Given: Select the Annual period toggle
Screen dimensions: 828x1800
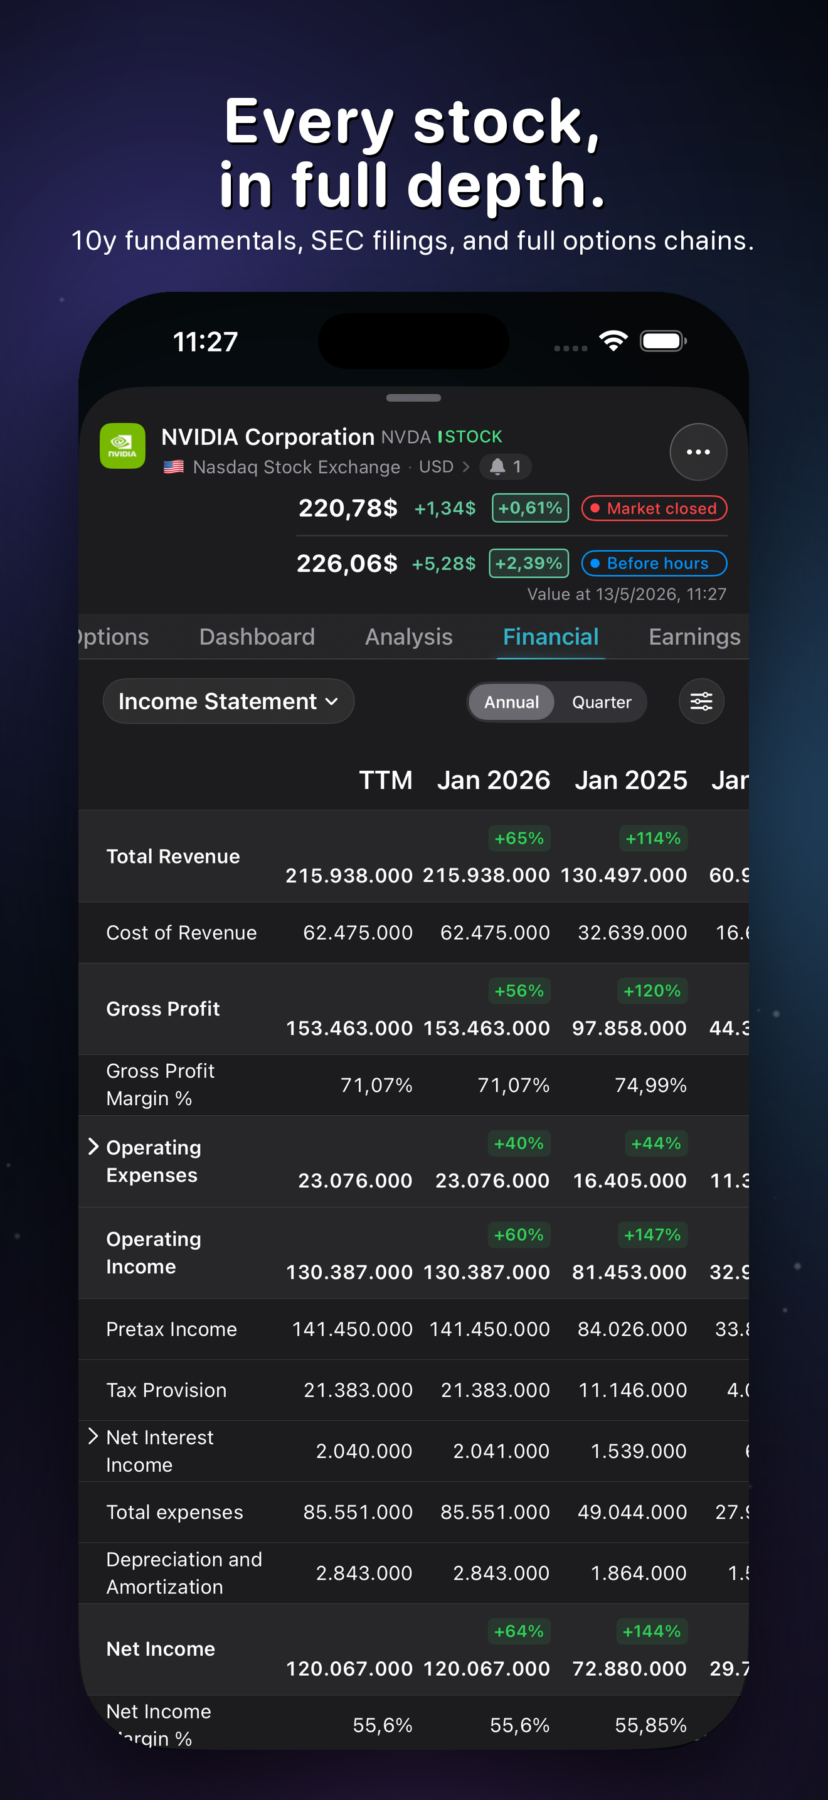Looking at the screenshot, I should (512, 702).
